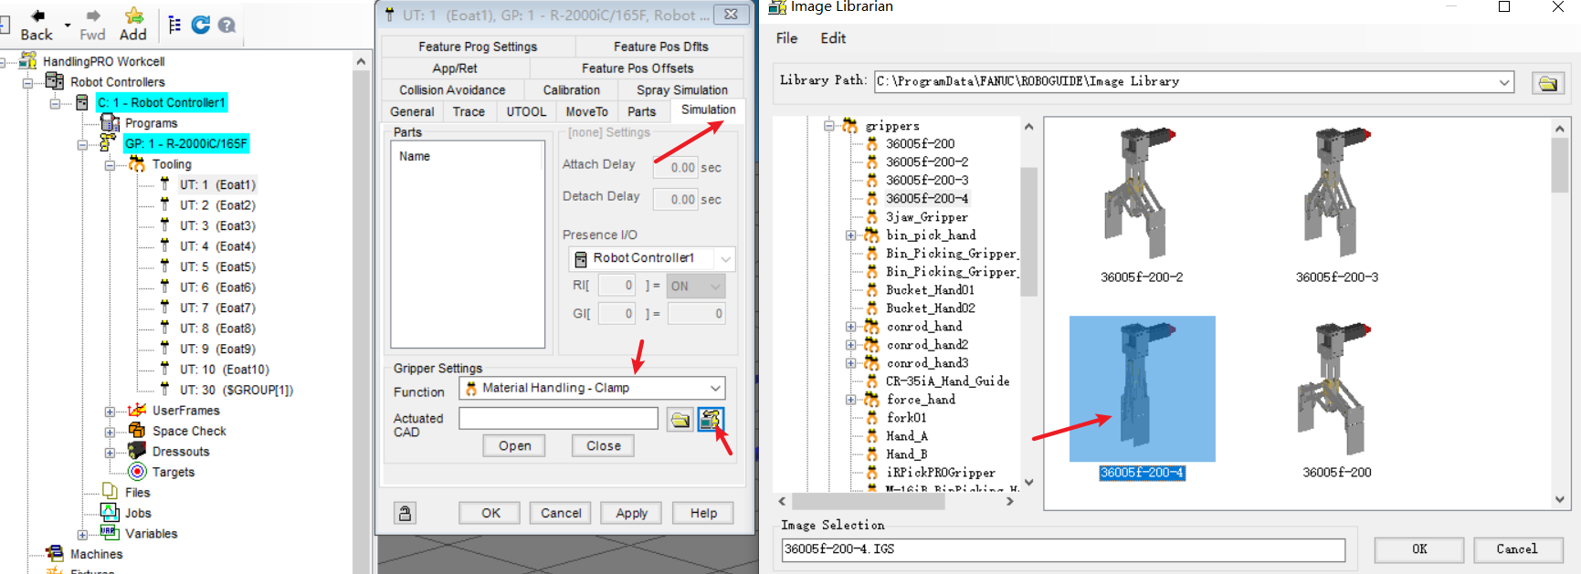Browse for Actuated CAD file folder icon
Screen dimensions: 1581x574
tap(680, 420)
